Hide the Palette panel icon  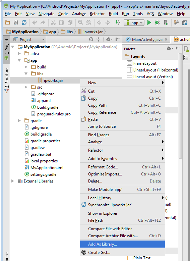[x=178, y=48]
